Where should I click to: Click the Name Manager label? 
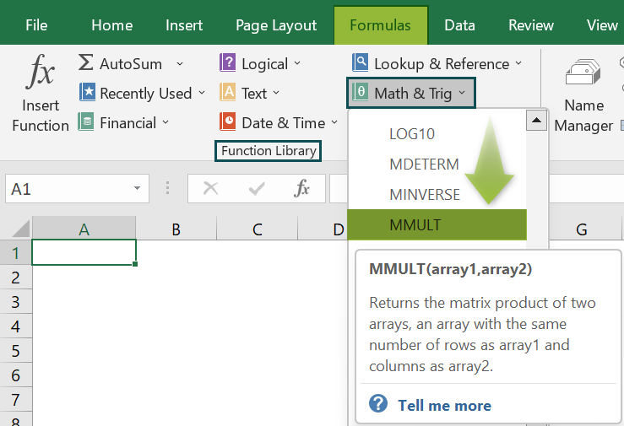[583, 116]
